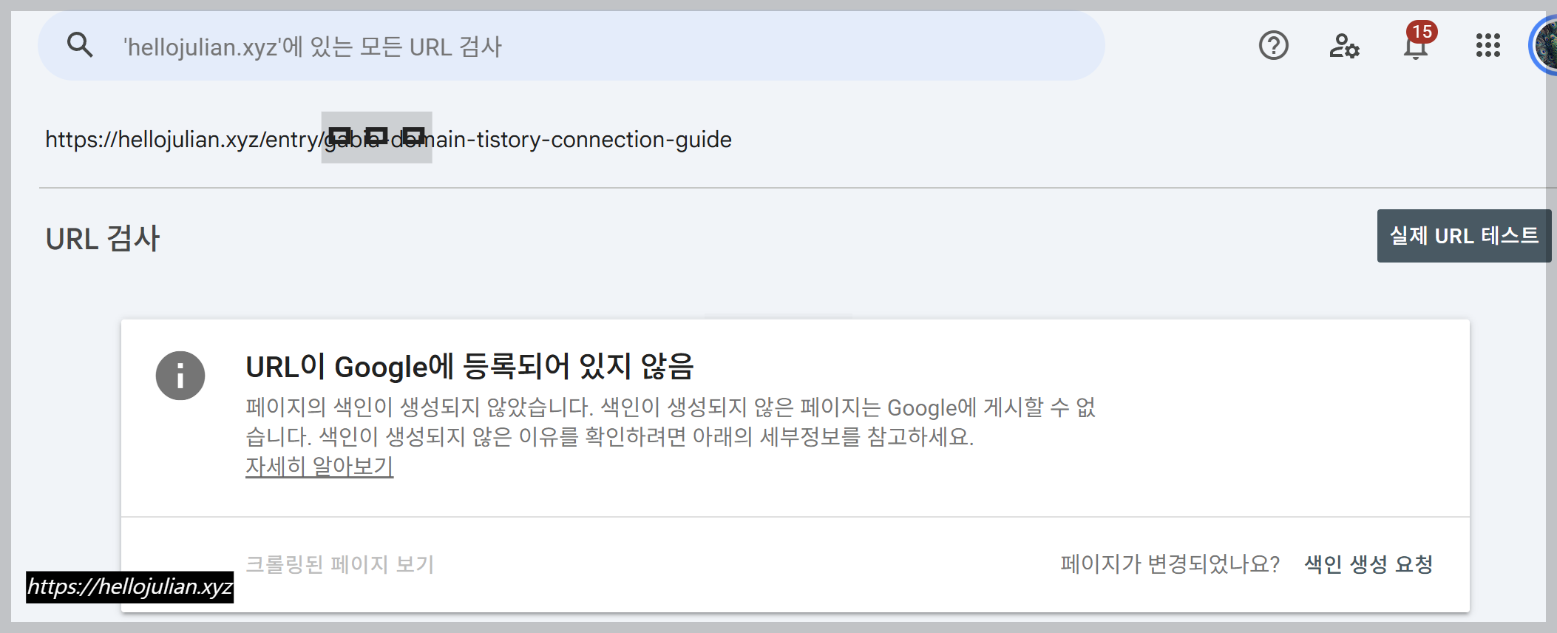Open the Google apps grid
This screenshot has width=1557, height=633.
click(x=1488, y=46)
